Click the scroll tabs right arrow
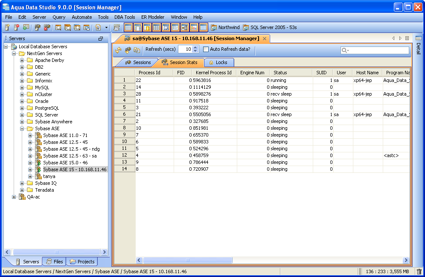 pyautogui.click(x=400, y=38)
